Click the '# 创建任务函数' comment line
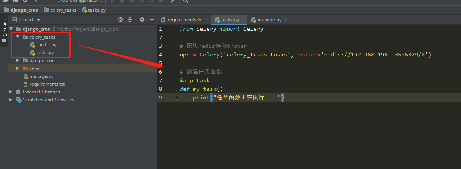 pyautogui.click(x=200, y=72)
